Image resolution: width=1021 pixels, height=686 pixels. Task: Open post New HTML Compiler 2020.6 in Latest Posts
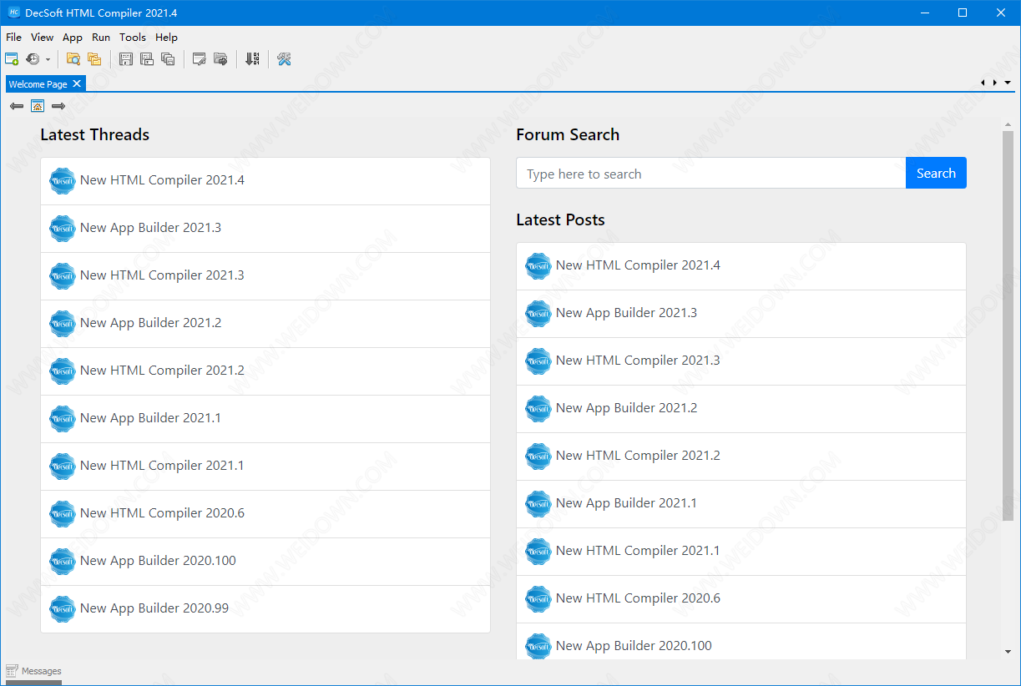tap(741, 599)
